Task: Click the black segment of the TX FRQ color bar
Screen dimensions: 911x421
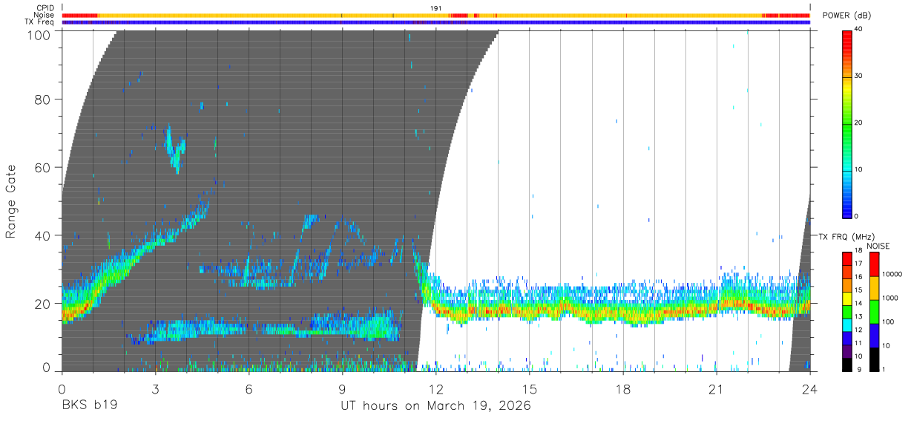Action: pyautogui.click(x=846, y=365)
